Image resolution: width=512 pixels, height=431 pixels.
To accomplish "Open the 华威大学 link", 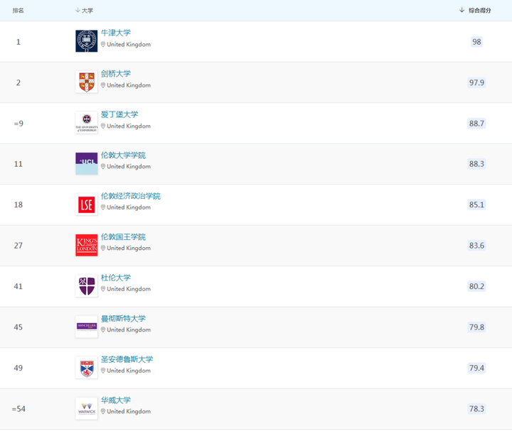I will (116, 400).
